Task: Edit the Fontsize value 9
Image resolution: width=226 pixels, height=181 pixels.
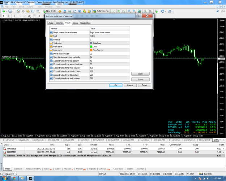Action: 110,39
